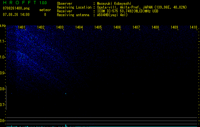The height and width of the screenshot is (127, 200).
Task: Click the 1.0 kHz frequency label
Action: click(x=3, y=57)
